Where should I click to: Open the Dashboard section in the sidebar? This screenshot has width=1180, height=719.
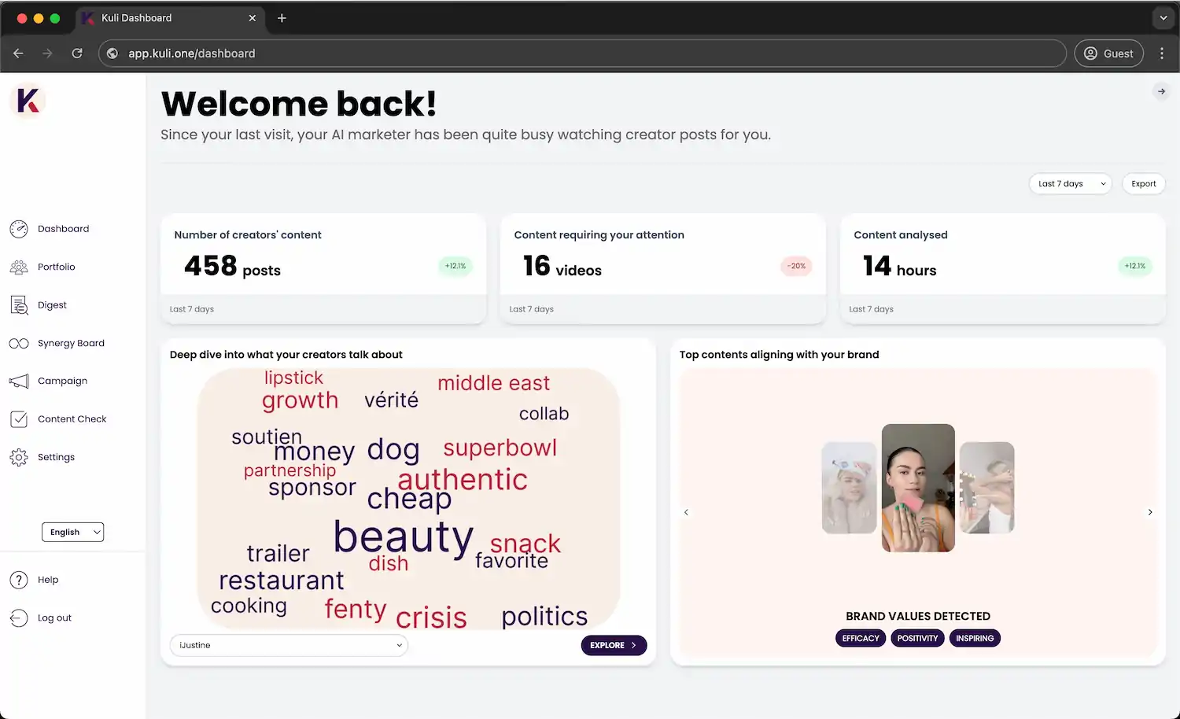point(63,229)
